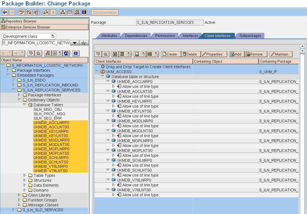Click the Documentation button
The image size is (307, 214).
[x=105, y=12]
